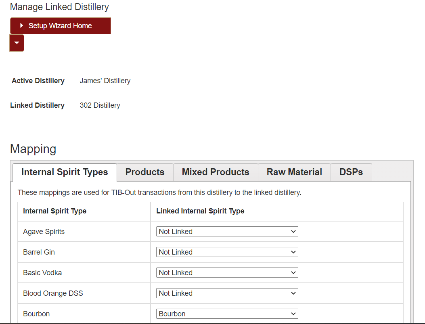Click the 302 Distillery linked distillery text
This screenshot has width=425, height=324.
click(100, 105)
